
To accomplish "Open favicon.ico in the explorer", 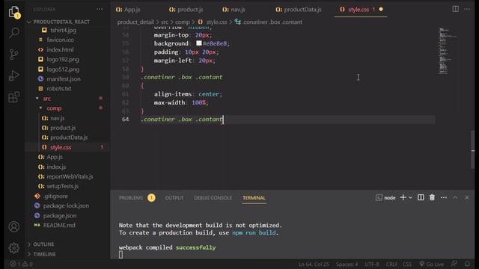I will point(60,40).
